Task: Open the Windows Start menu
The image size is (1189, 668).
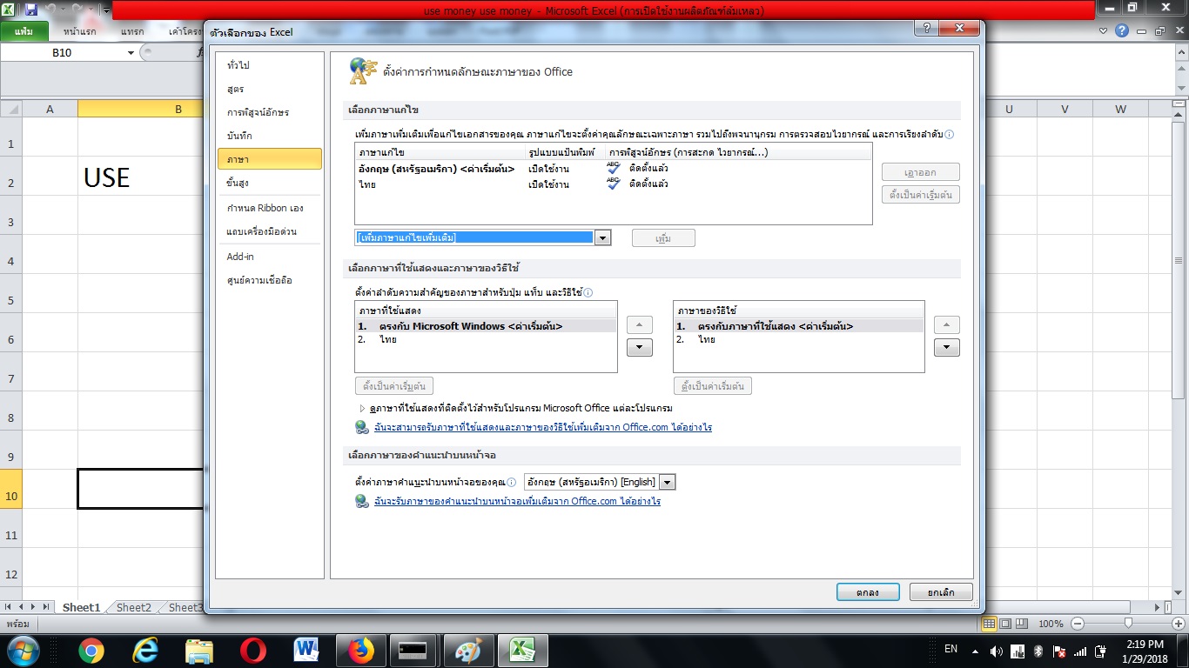Action: [22, 651]
